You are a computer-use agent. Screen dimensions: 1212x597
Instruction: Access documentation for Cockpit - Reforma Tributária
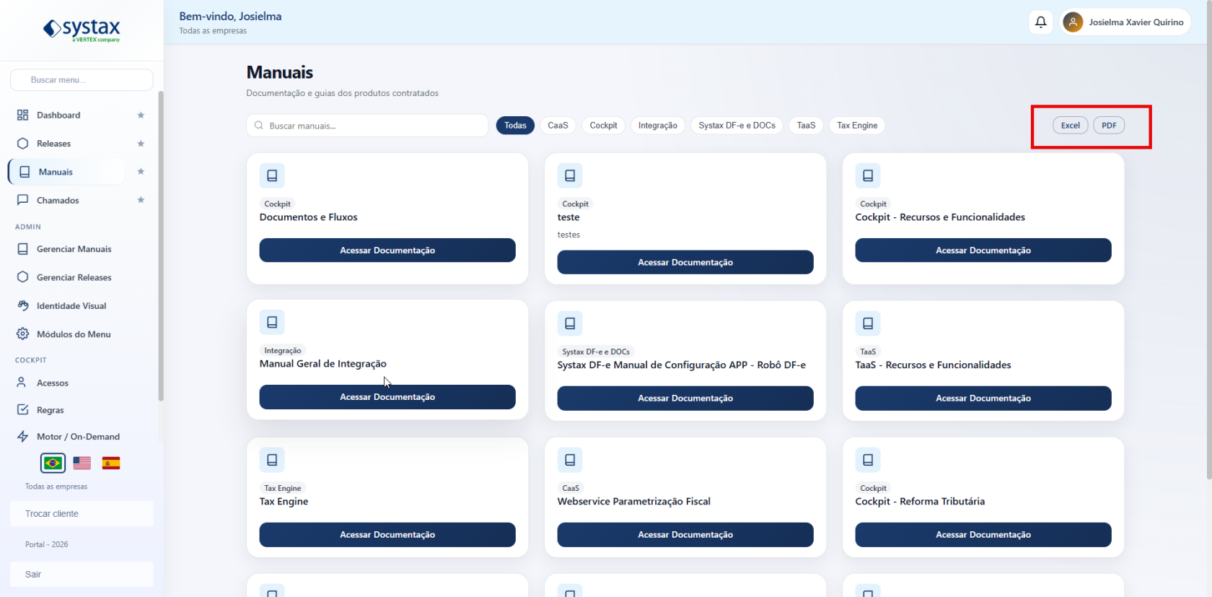coord(983,535)
